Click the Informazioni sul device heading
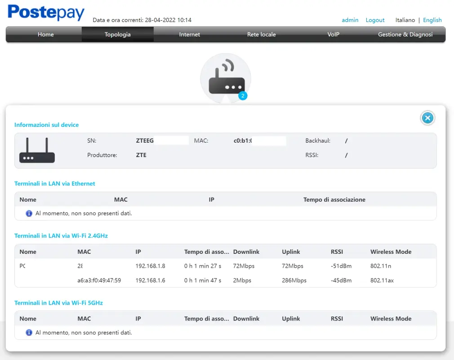 pos(46,125)
